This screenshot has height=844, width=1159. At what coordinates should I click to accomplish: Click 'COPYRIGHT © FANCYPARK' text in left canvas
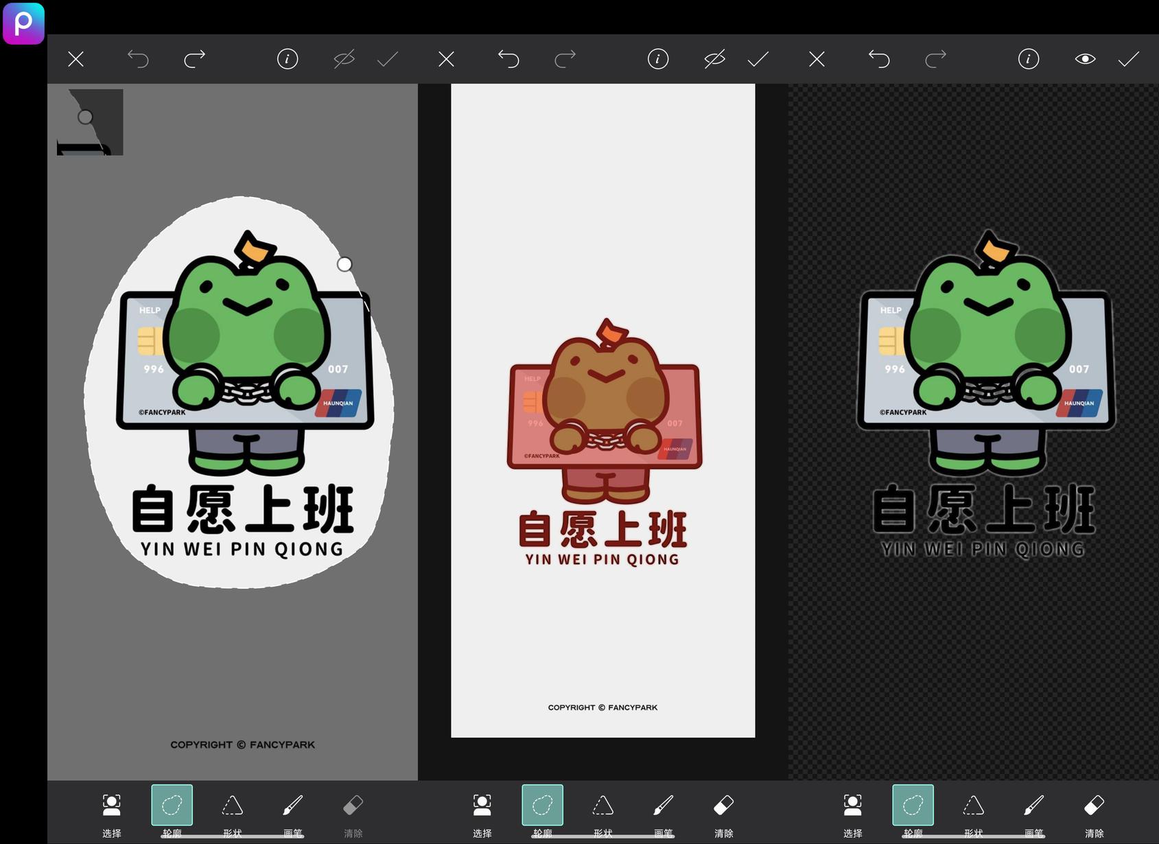point(243,745)
